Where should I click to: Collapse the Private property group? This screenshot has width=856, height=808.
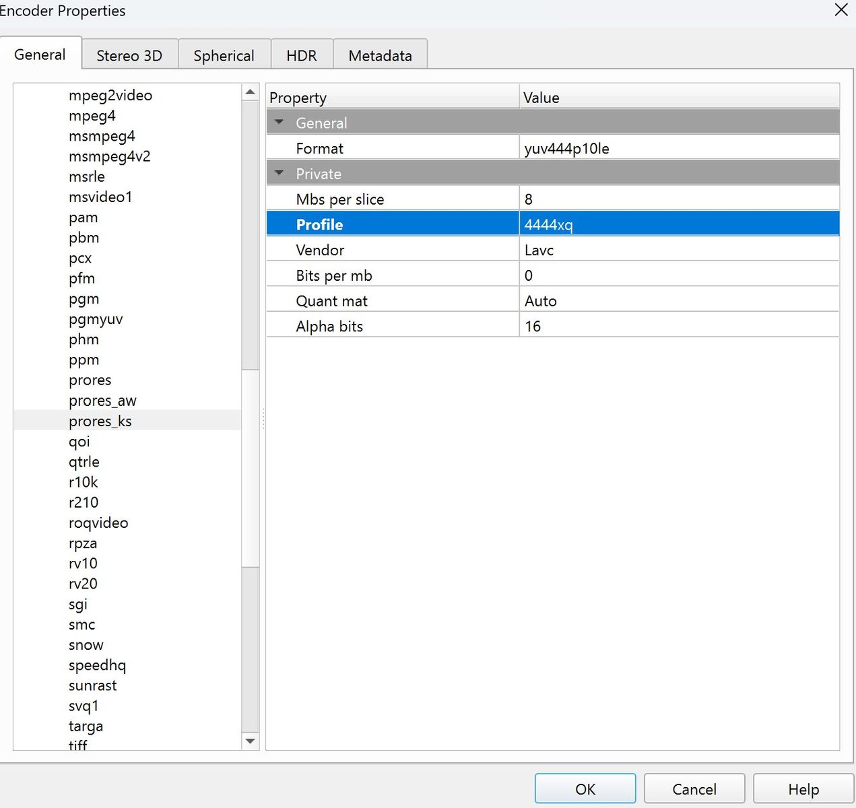(279, 173)
